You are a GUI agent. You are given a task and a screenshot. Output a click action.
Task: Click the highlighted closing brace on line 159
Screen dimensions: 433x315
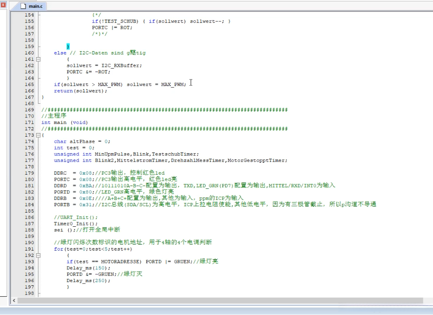(68, 46)
